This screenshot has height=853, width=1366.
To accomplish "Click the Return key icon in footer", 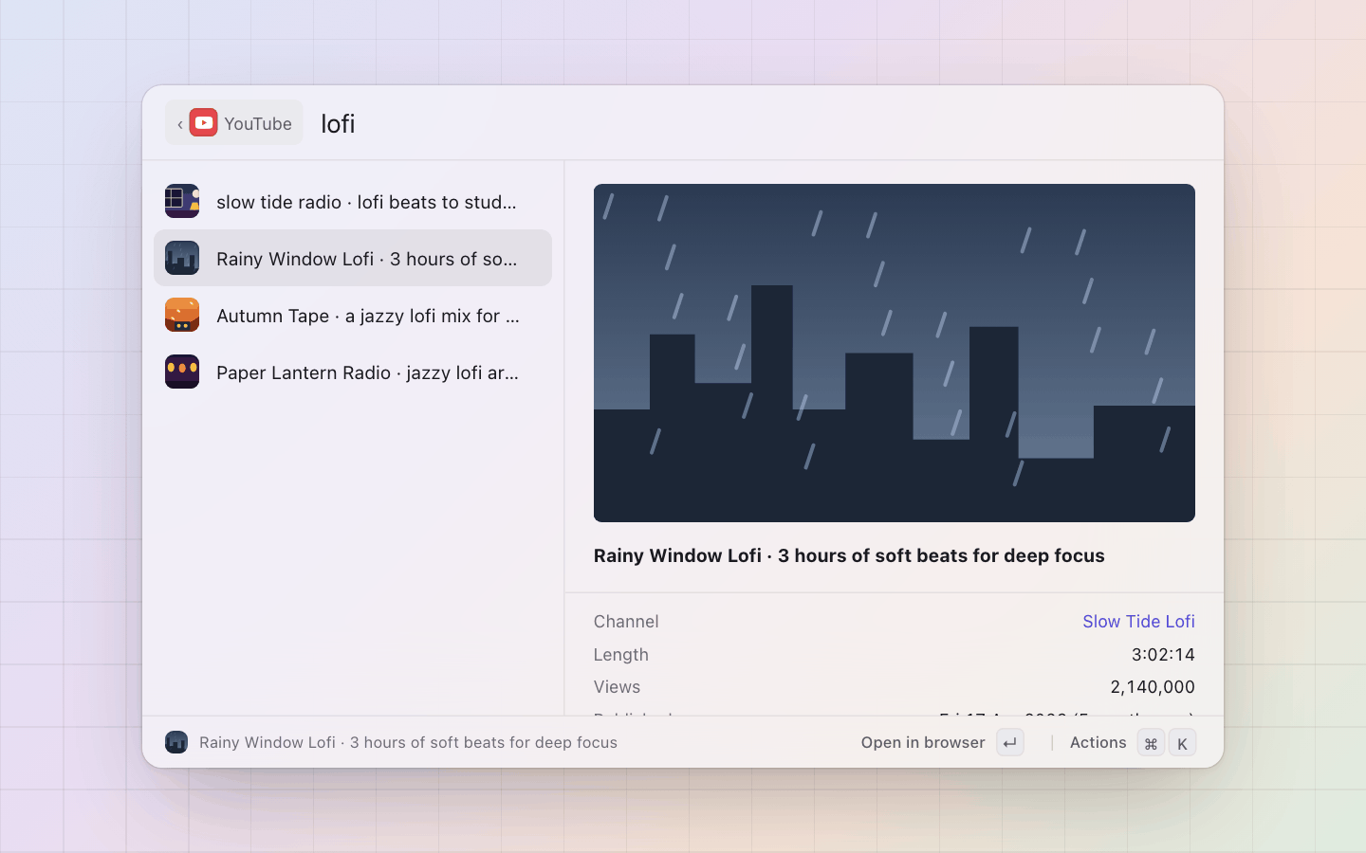I will (x=1010, y=743).
